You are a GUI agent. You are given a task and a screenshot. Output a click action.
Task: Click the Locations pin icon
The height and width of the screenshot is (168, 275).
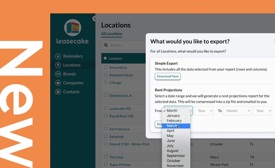point(58,65)
